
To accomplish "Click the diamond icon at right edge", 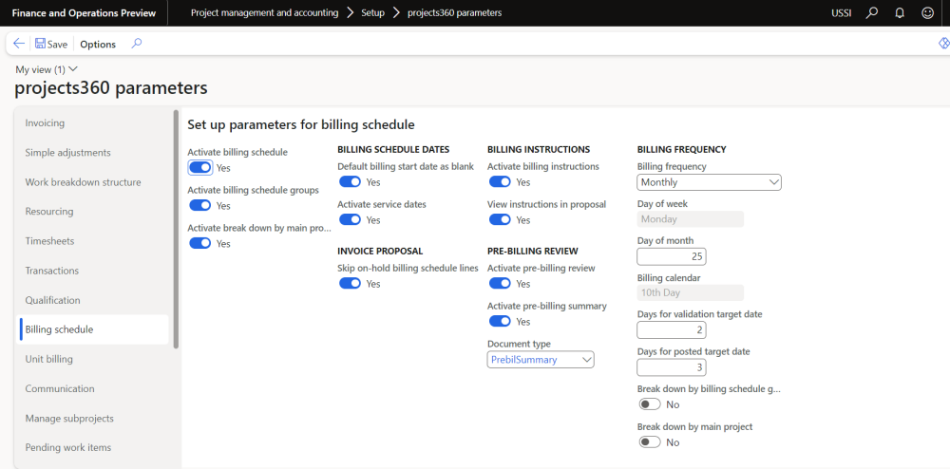I will pyautogui.click(x=943, y=44).
